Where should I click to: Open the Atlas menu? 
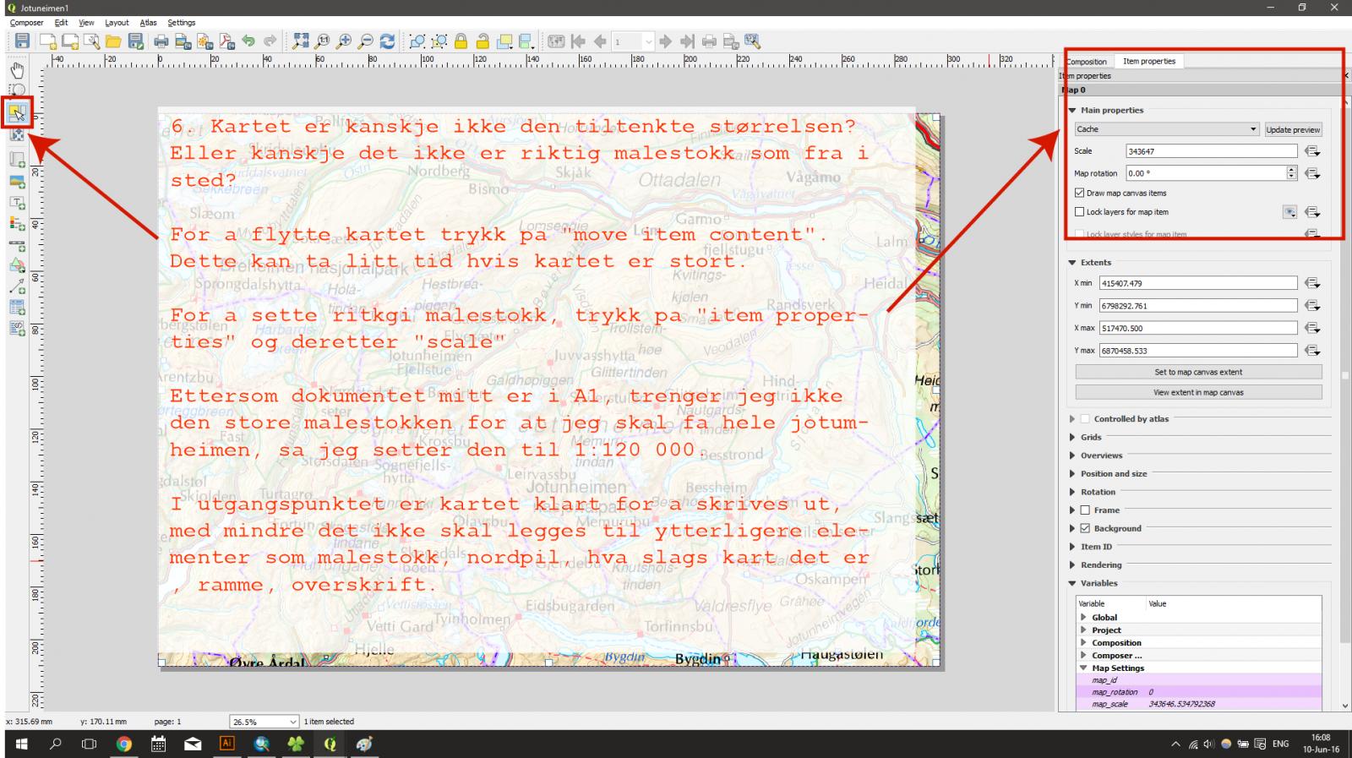(x=148, y=23)
